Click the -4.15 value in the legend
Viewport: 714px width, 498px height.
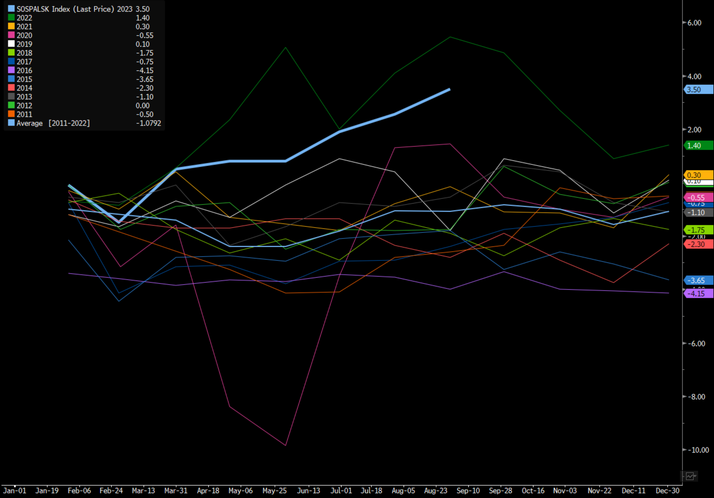tap(145, 70)
